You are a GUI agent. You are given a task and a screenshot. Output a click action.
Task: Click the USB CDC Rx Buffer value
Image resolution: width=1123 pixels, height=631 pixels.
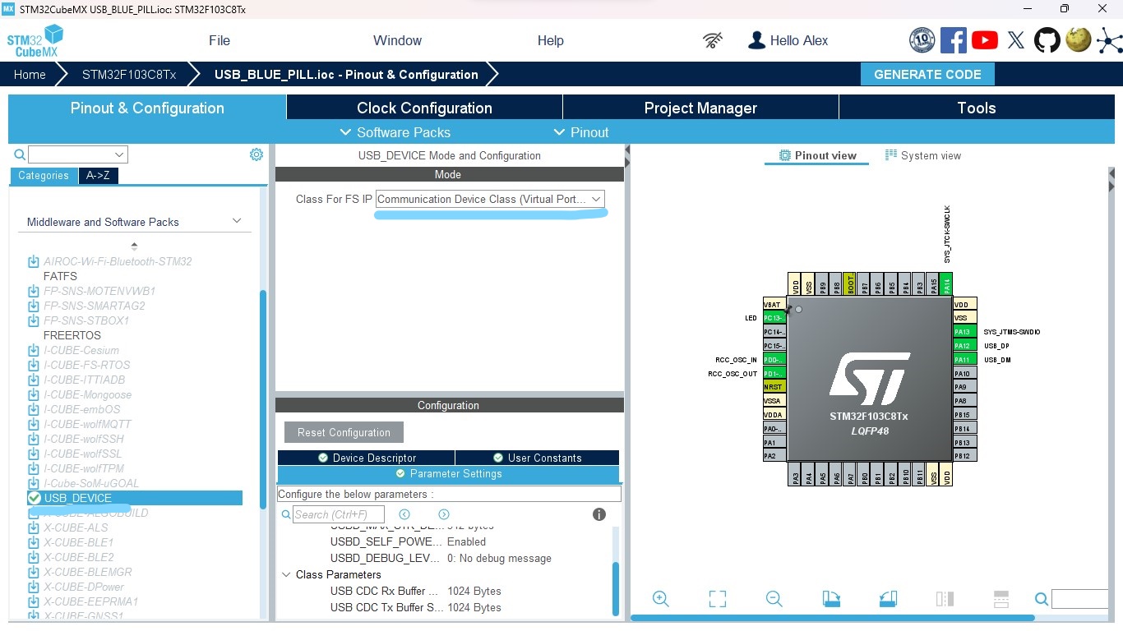[474, 591]
